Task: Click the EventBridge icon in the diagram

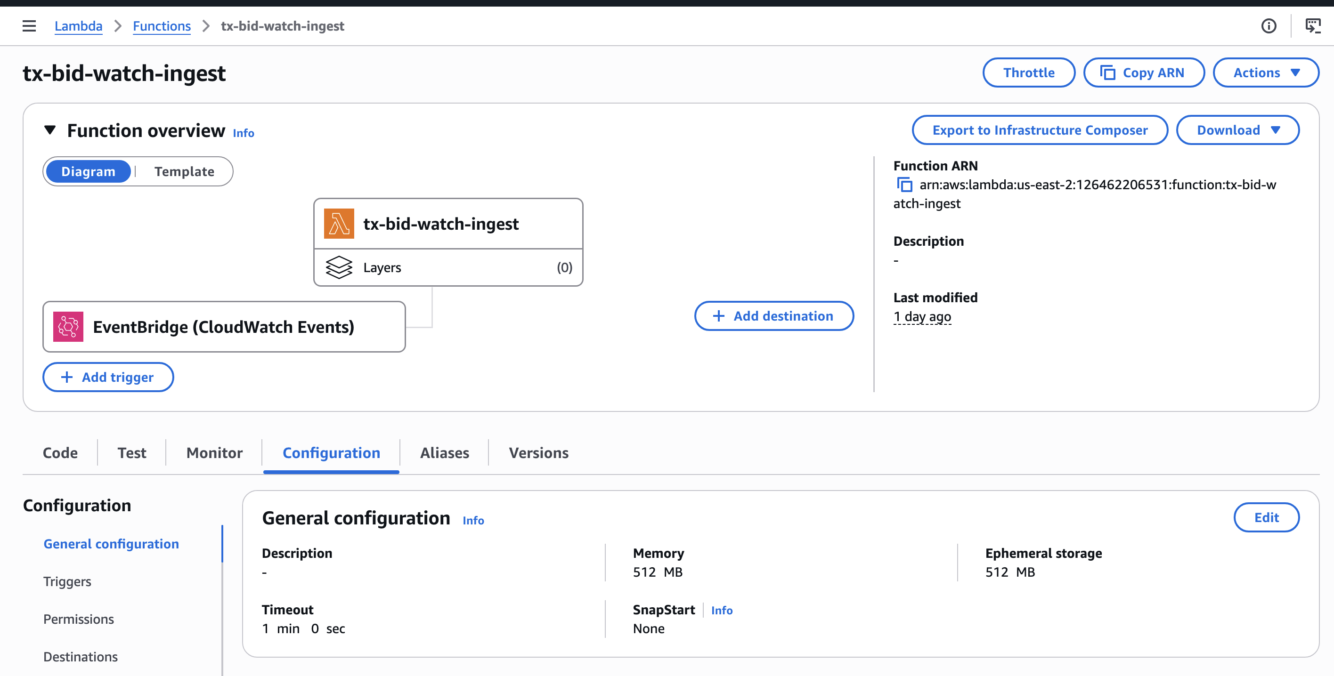Action: tap(68, 326)
